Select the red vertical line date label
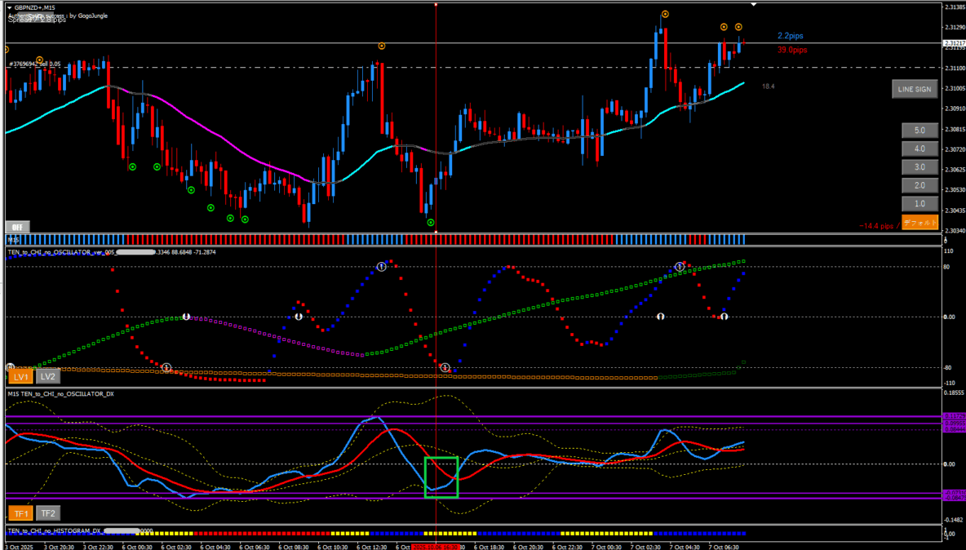Viewport: 966px width, 550px height. click(x=436, y=548)
